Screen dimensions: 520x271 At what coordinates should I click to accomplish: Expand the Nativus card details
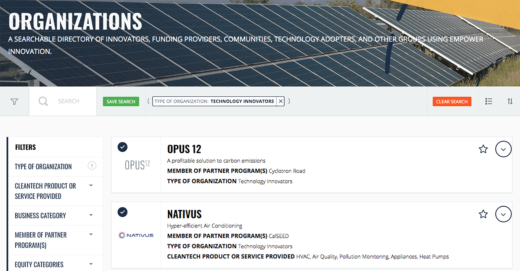point(503,214)
